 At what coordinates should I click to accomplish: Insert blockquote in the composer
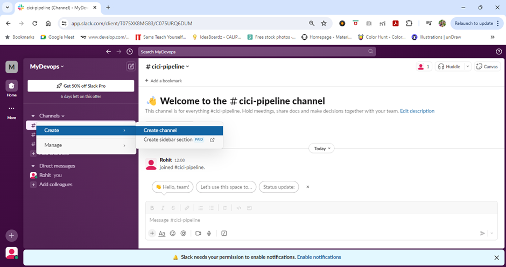[225, 208]
